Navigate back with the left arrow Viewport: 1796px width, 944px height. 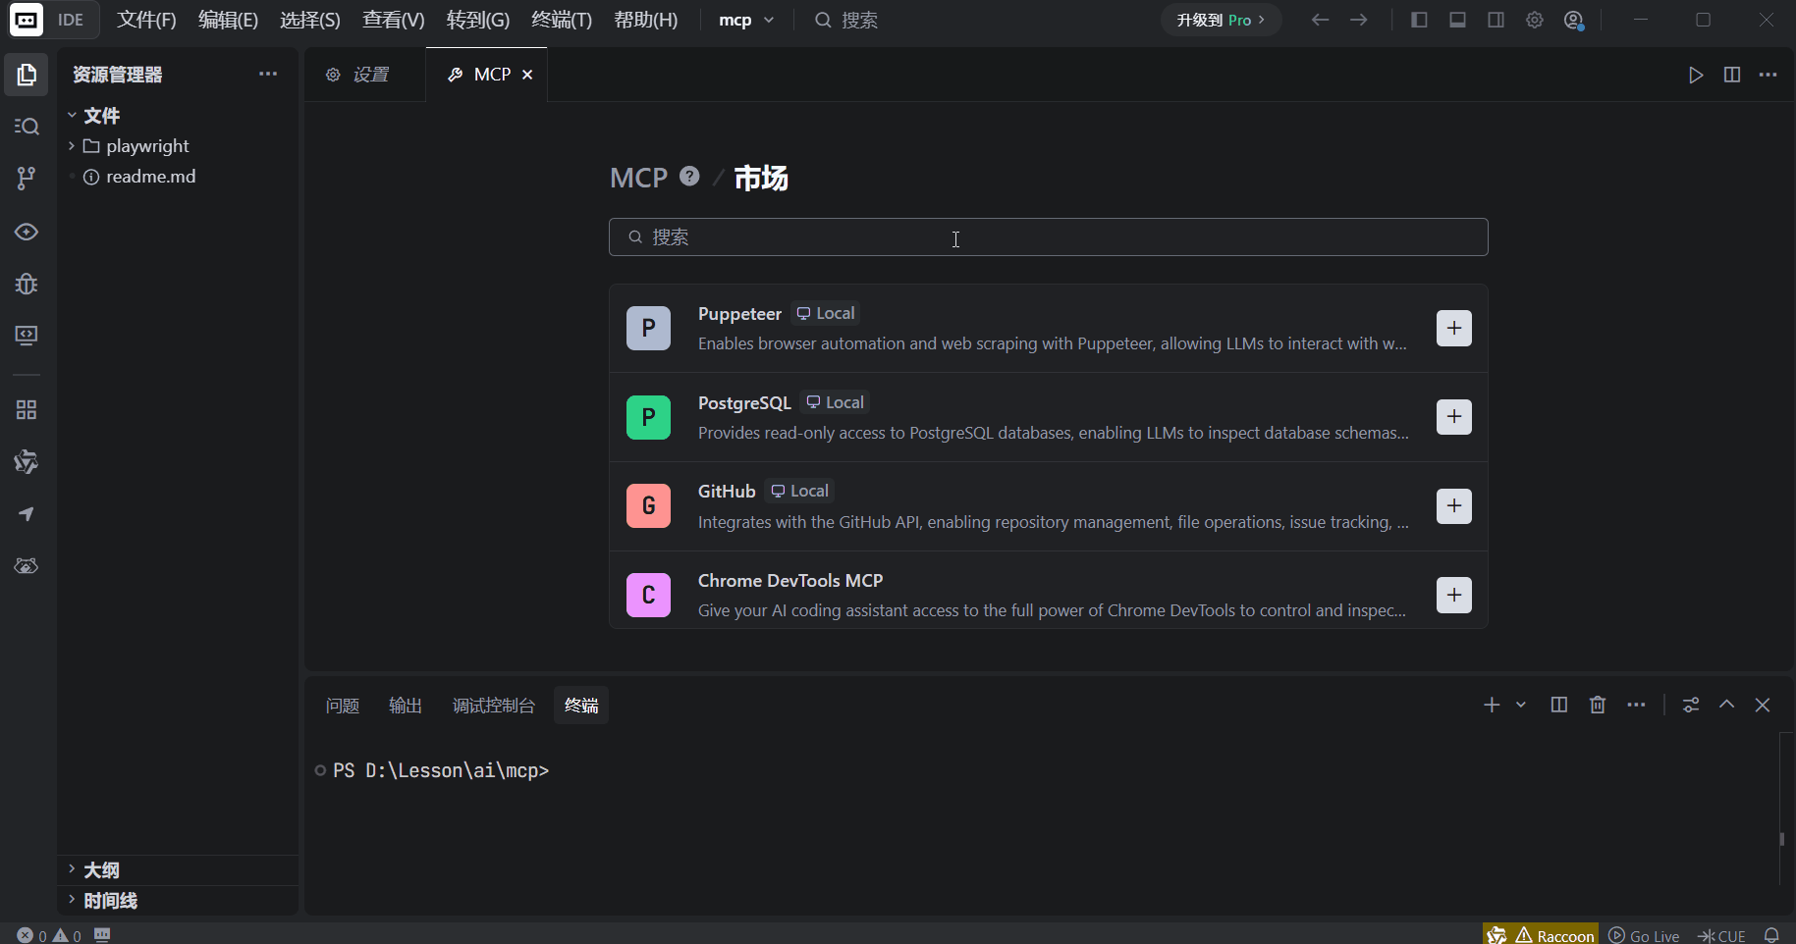pos(1321,20)
